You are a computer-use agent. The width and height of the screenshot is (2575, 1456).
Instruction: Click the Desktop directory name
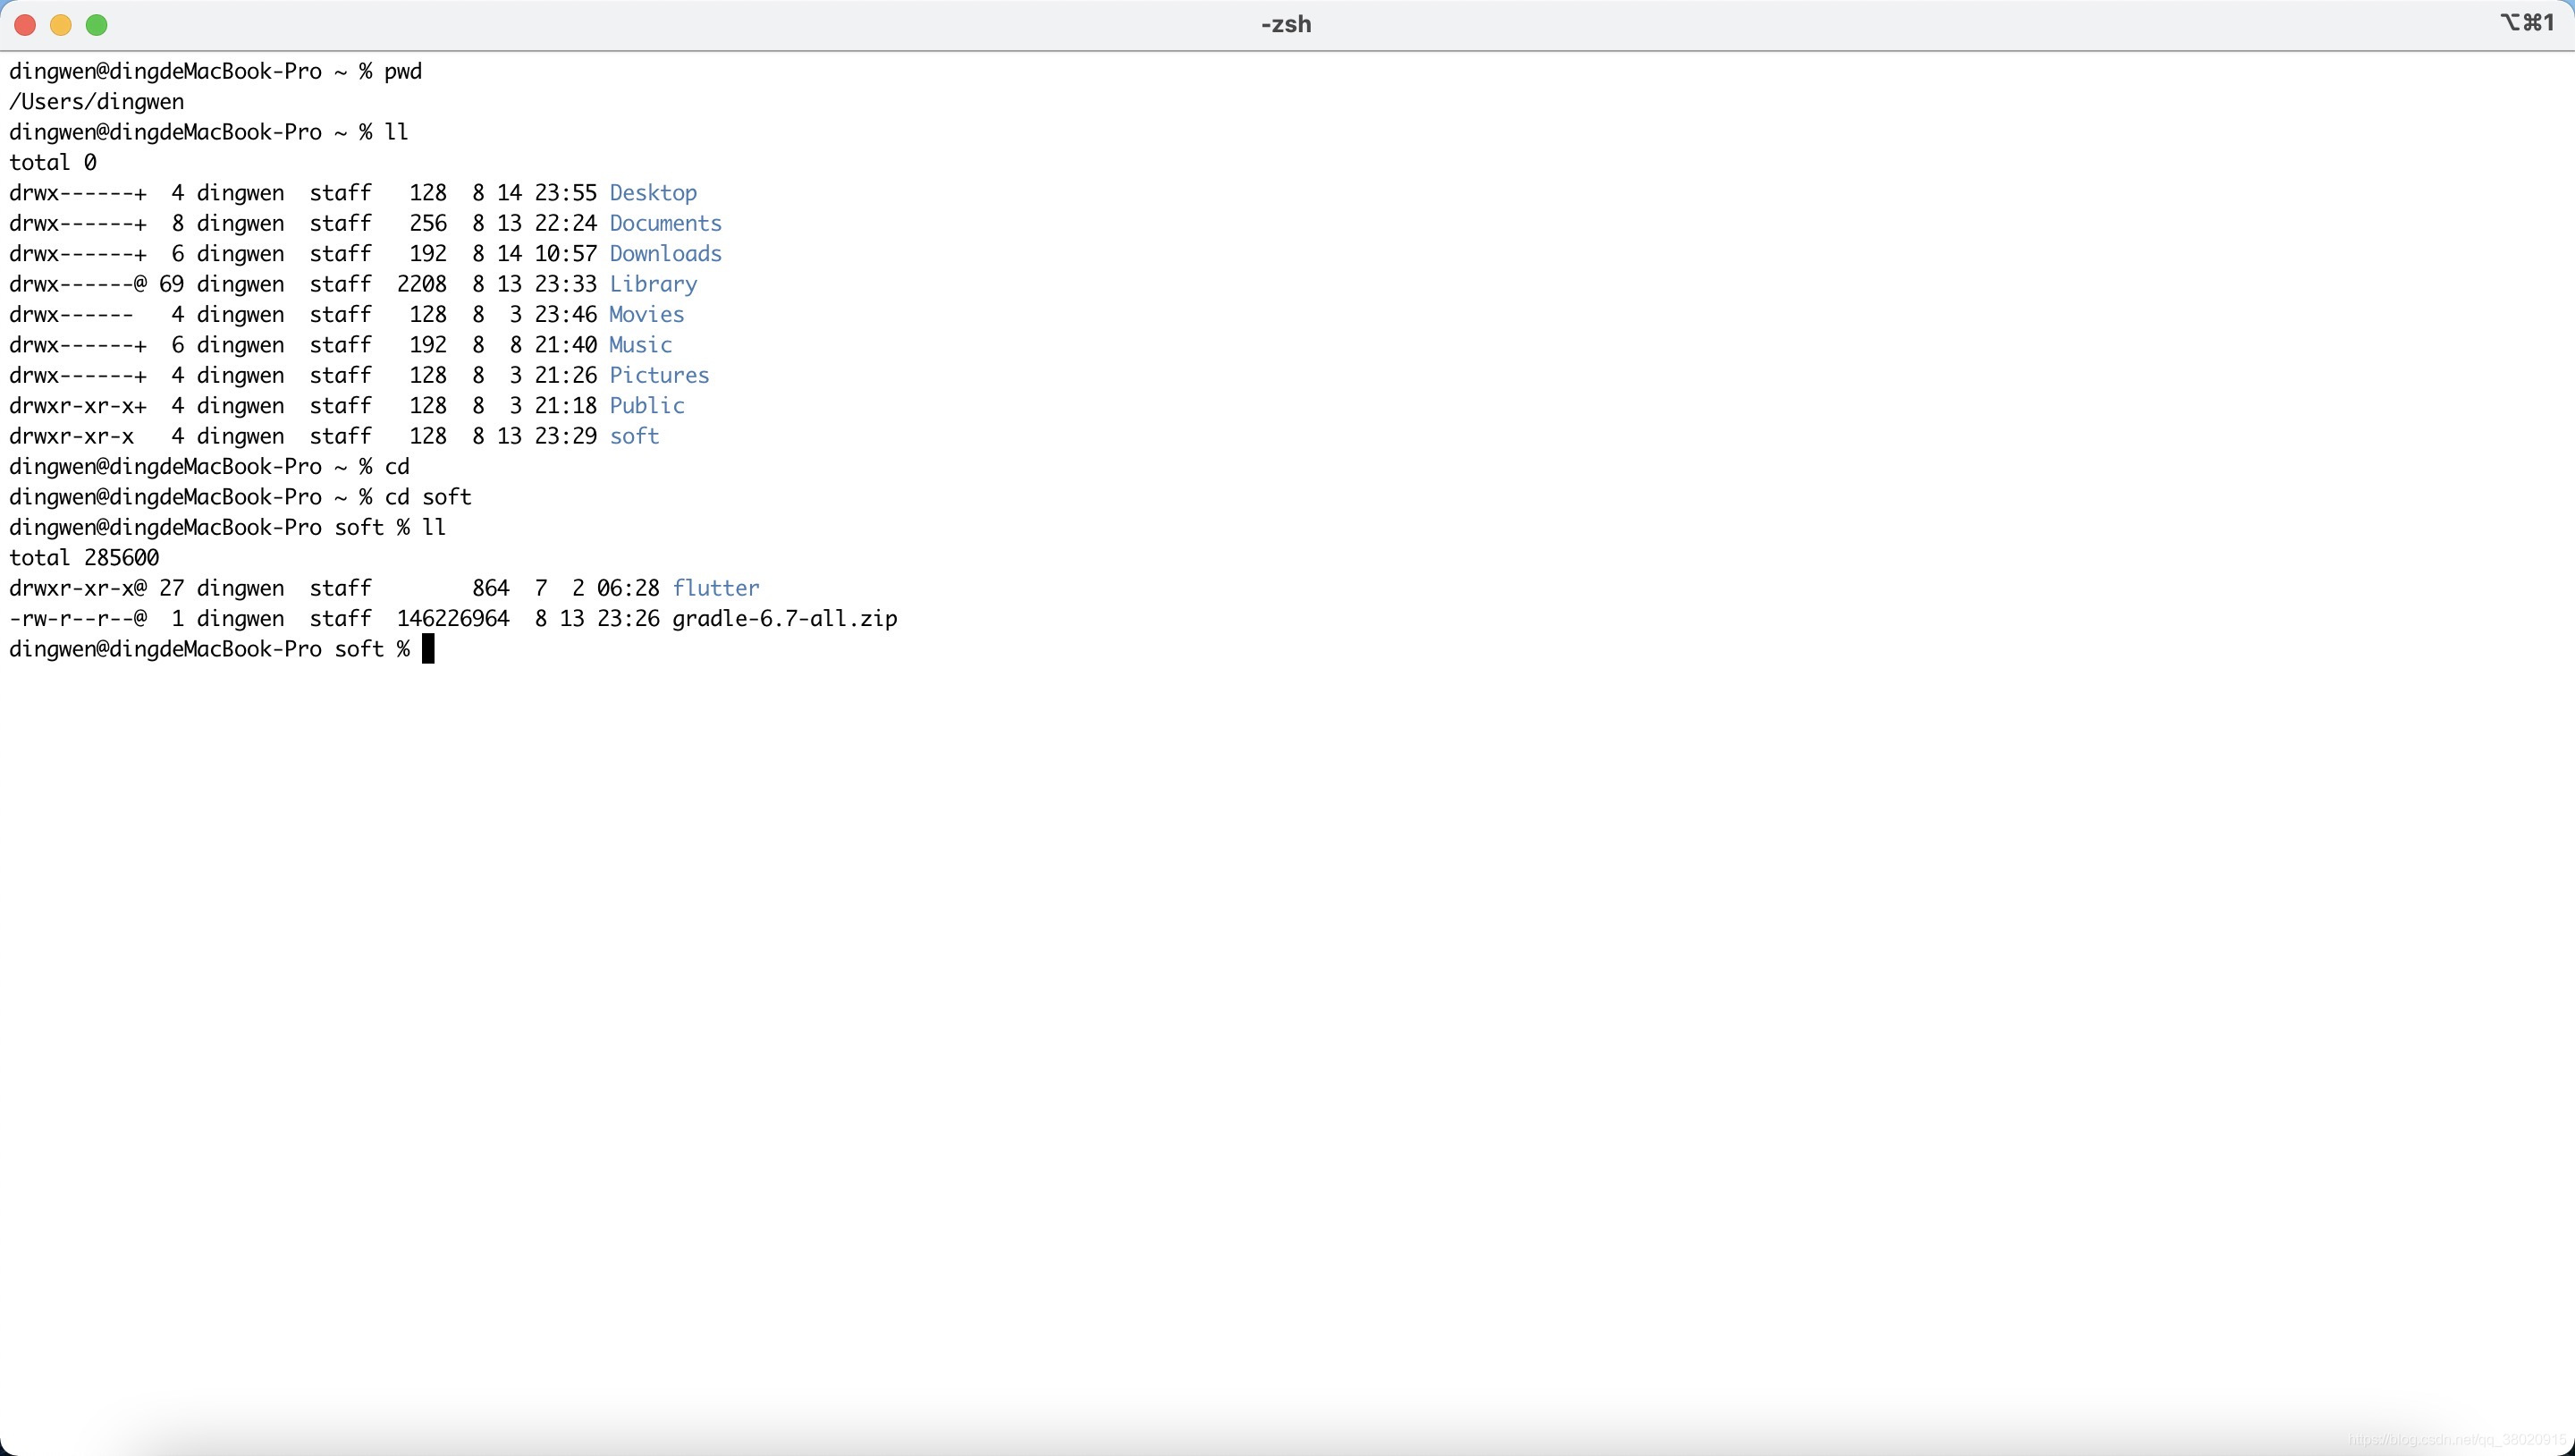[654, 193]
